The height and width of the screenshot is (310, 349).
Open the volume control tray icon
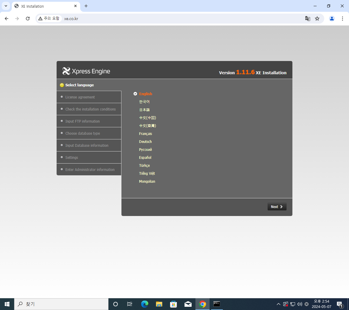point(300,304)
